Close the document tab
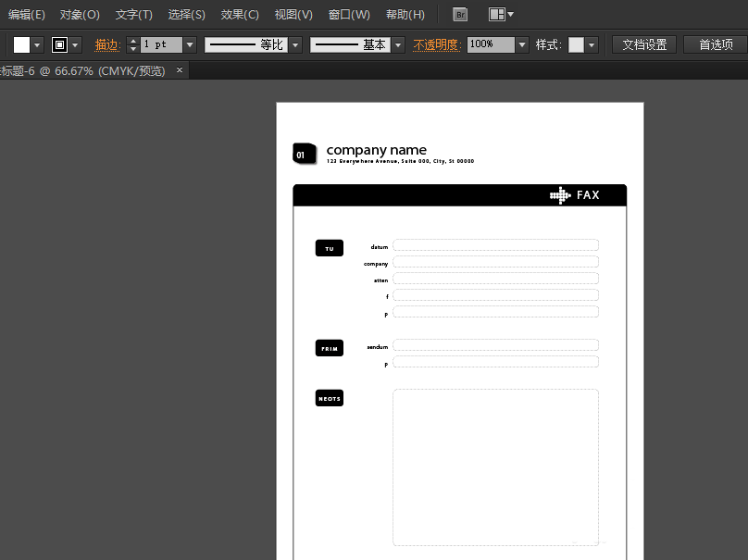748x560 pixels. point(180,69)
